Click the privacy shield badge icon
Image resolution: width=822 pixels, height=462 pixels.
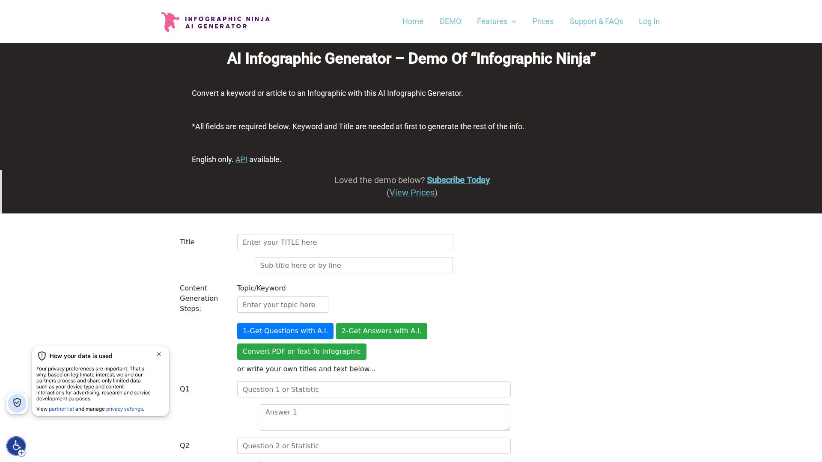pos(17,403)
